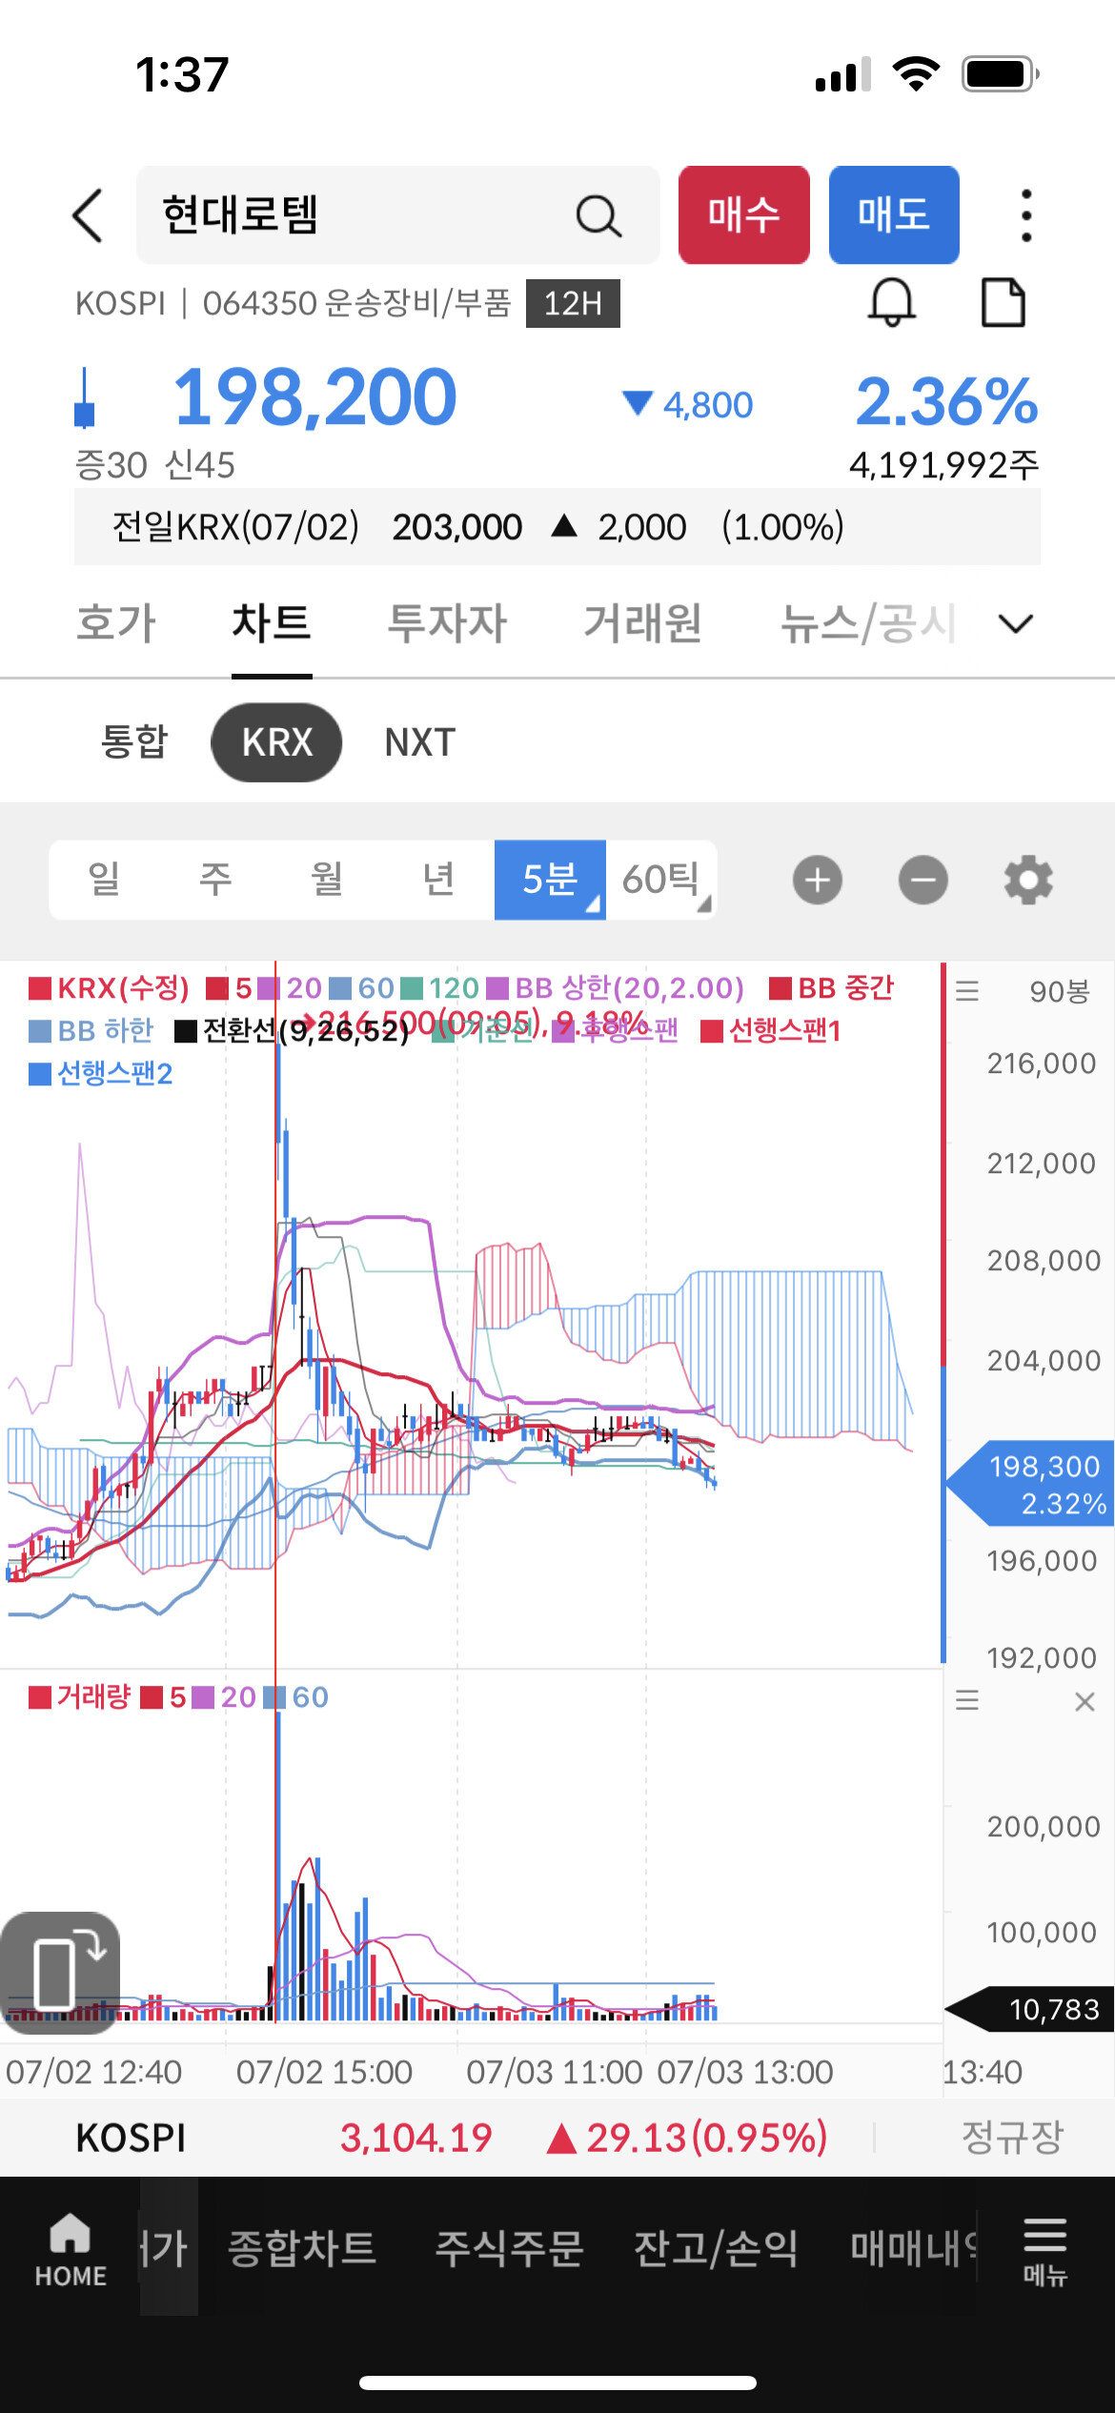Tap the 4,191,992주 volume figure

[943, 465]
